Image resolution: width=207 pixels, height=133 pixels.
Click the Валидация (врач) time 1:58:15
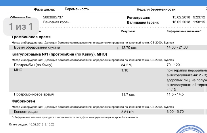199,22
